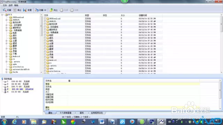This screenshot has height=125, width=223.
Task: Collapse the F:\ root tree node
Action: click(2, 15)
